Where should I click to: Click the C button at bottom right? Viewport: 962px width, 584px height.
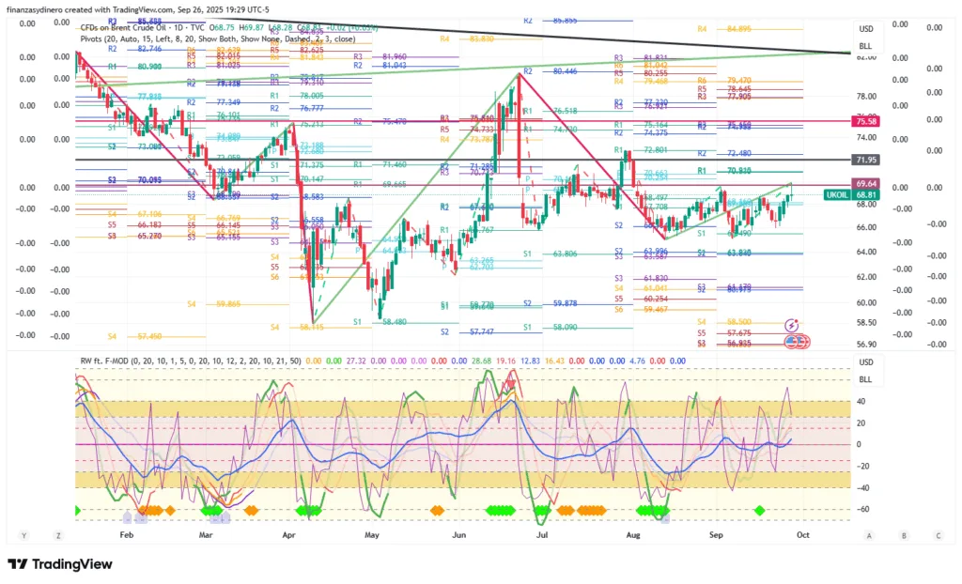936,535
